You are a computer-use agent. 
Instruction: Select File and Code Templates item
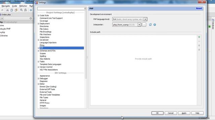[x=50, y=95]
